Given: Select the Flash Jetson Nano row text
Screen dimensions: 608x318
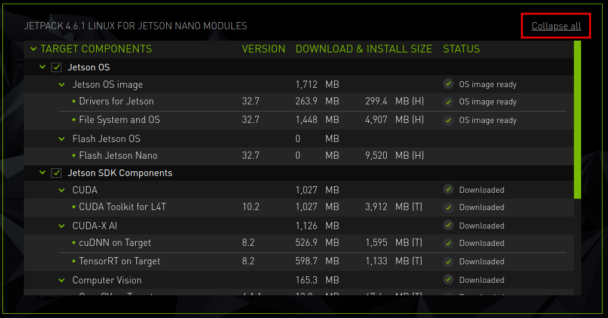Looking at the screenshot, I should click(118, 156).
